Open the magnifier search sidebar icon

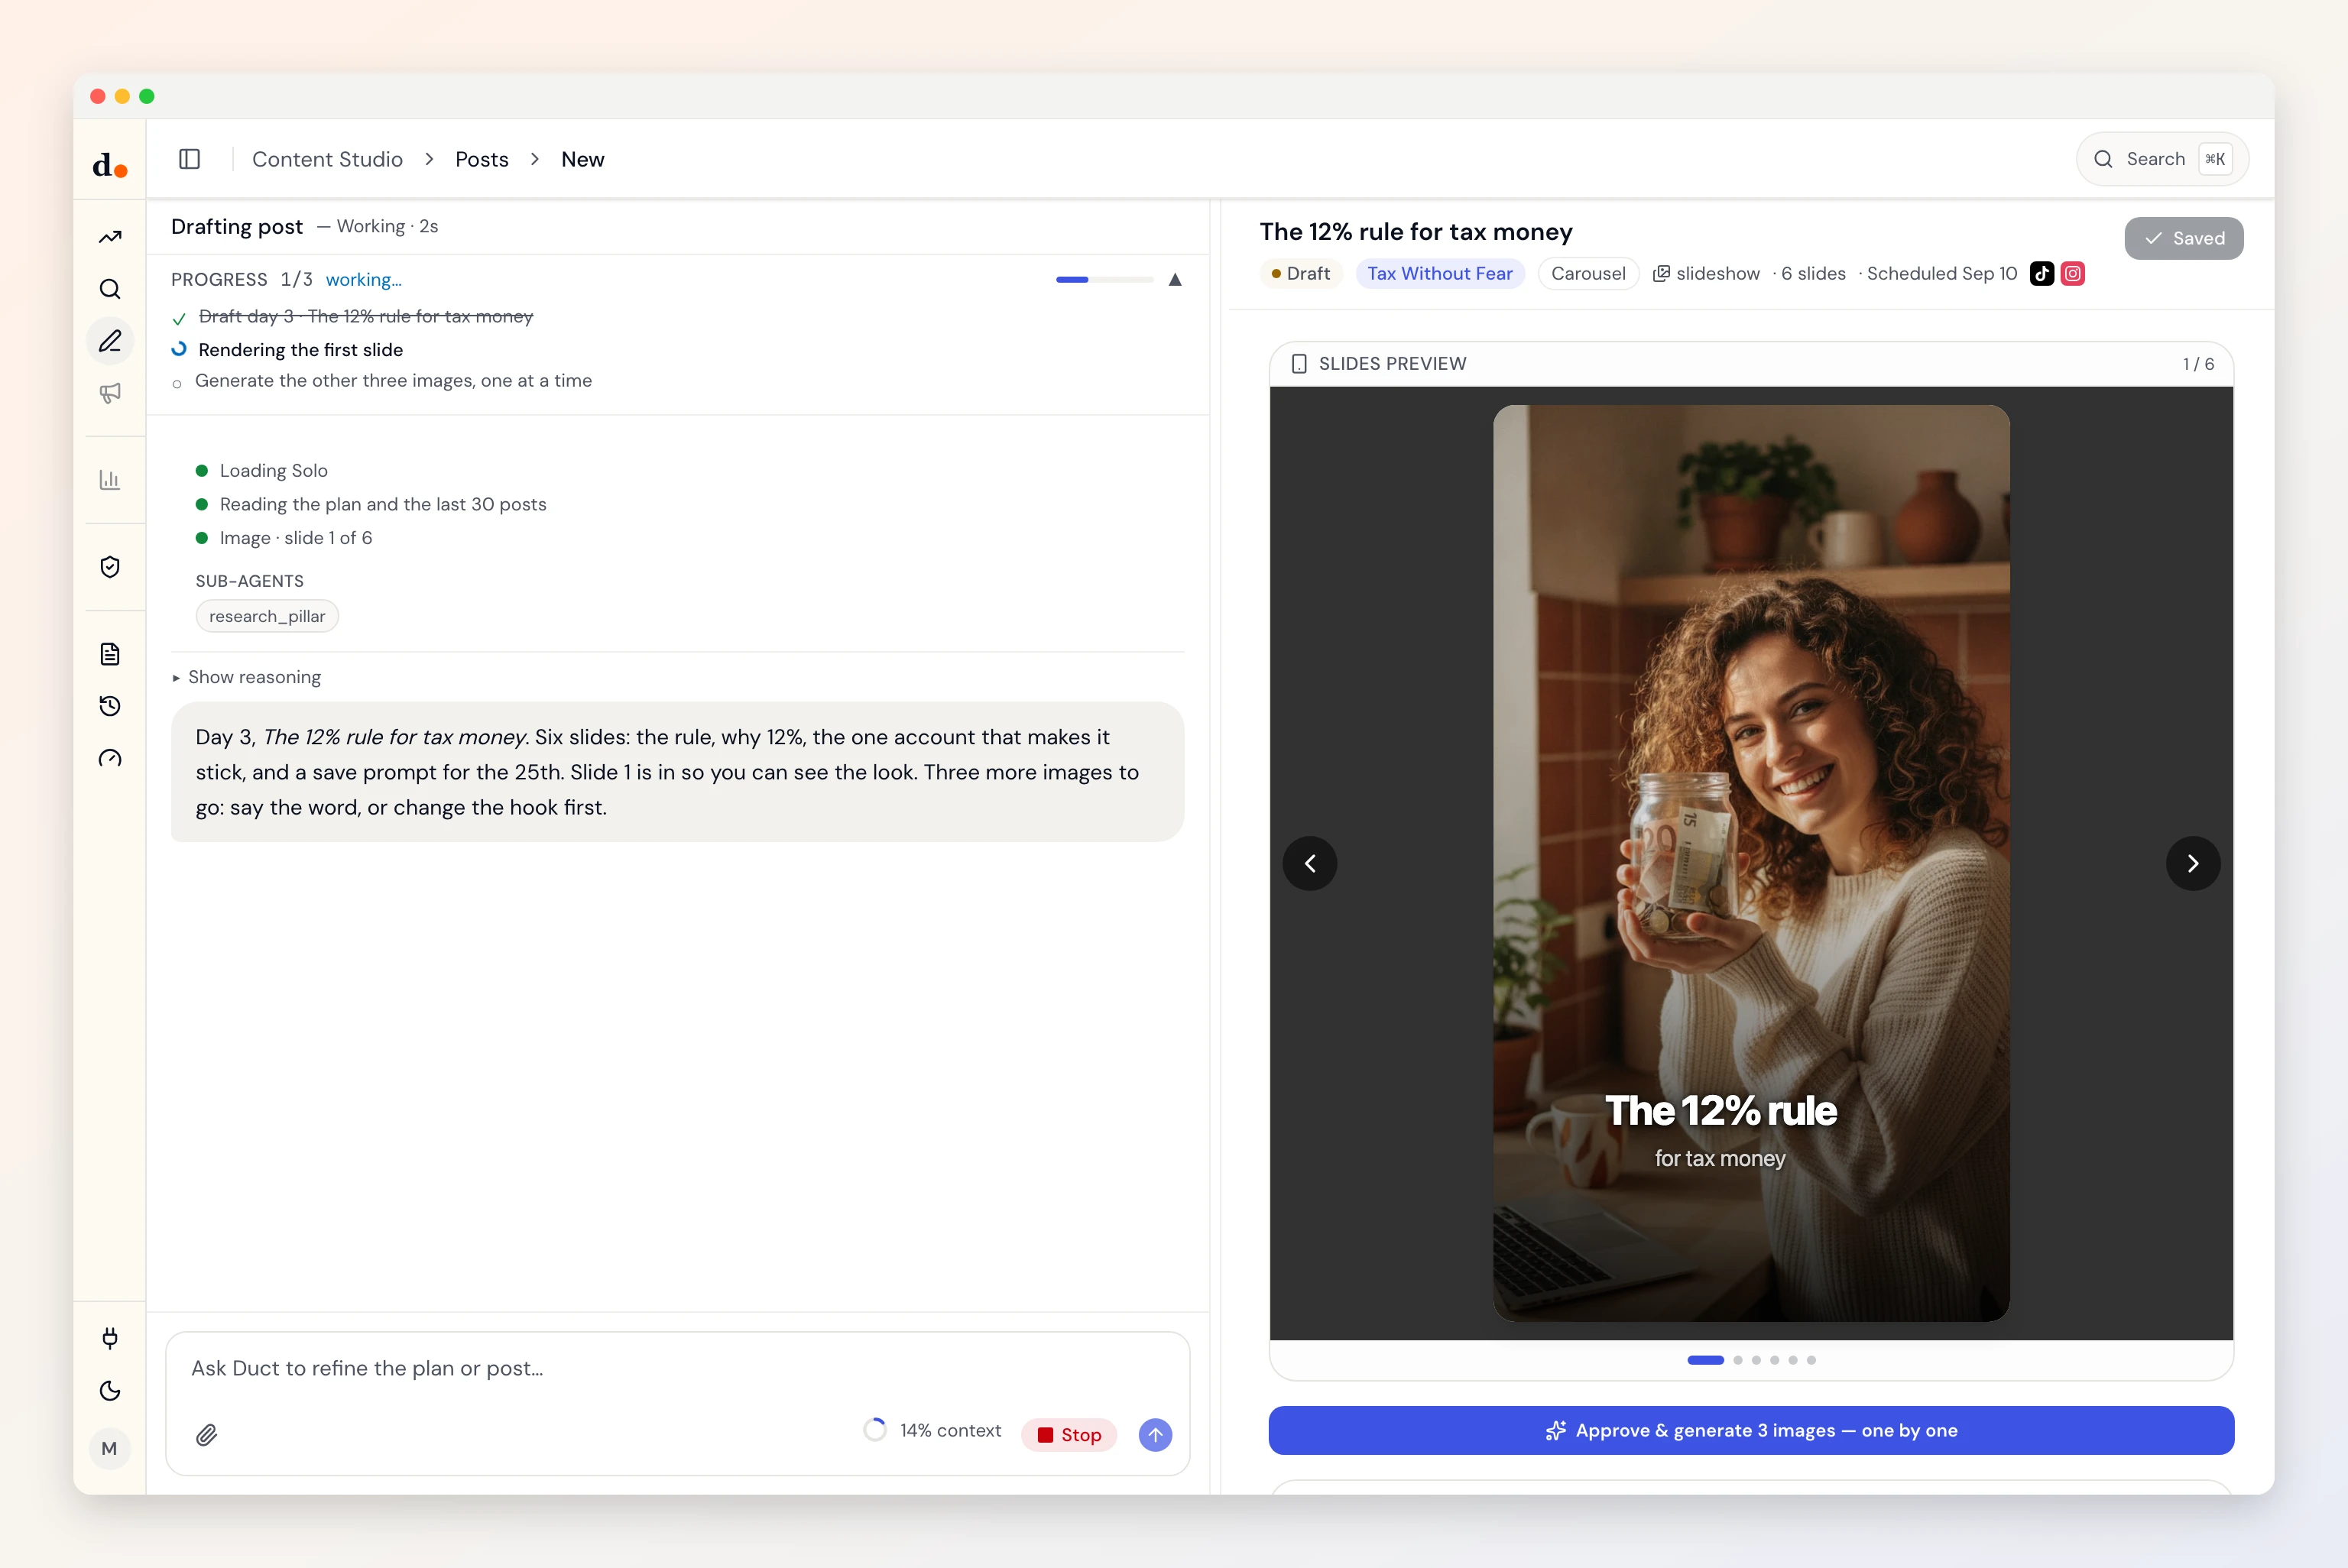tap(110, 289)
